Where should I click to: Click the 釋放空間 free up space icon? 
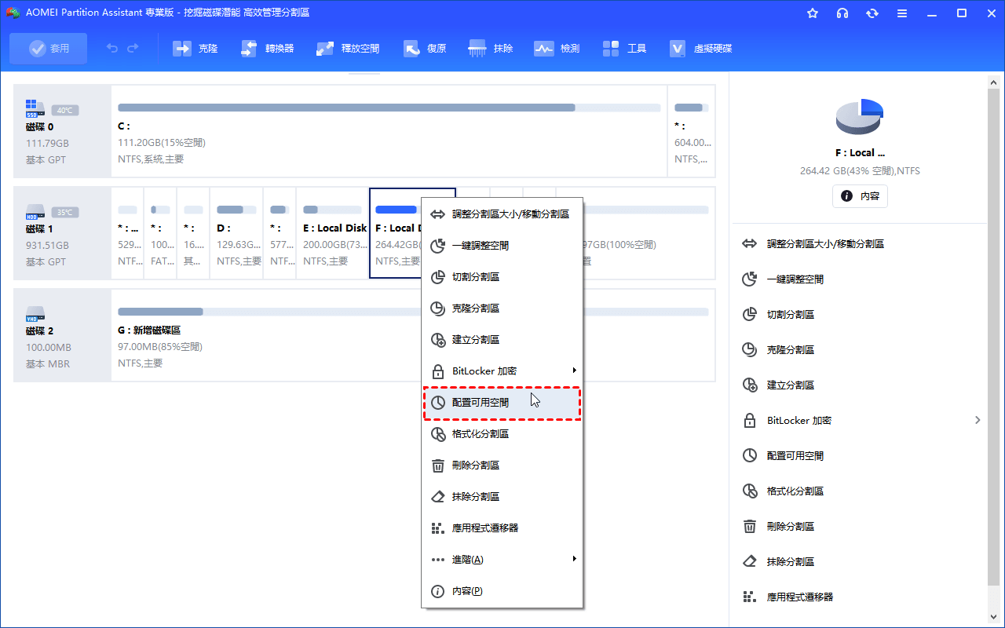coord(325,49)
